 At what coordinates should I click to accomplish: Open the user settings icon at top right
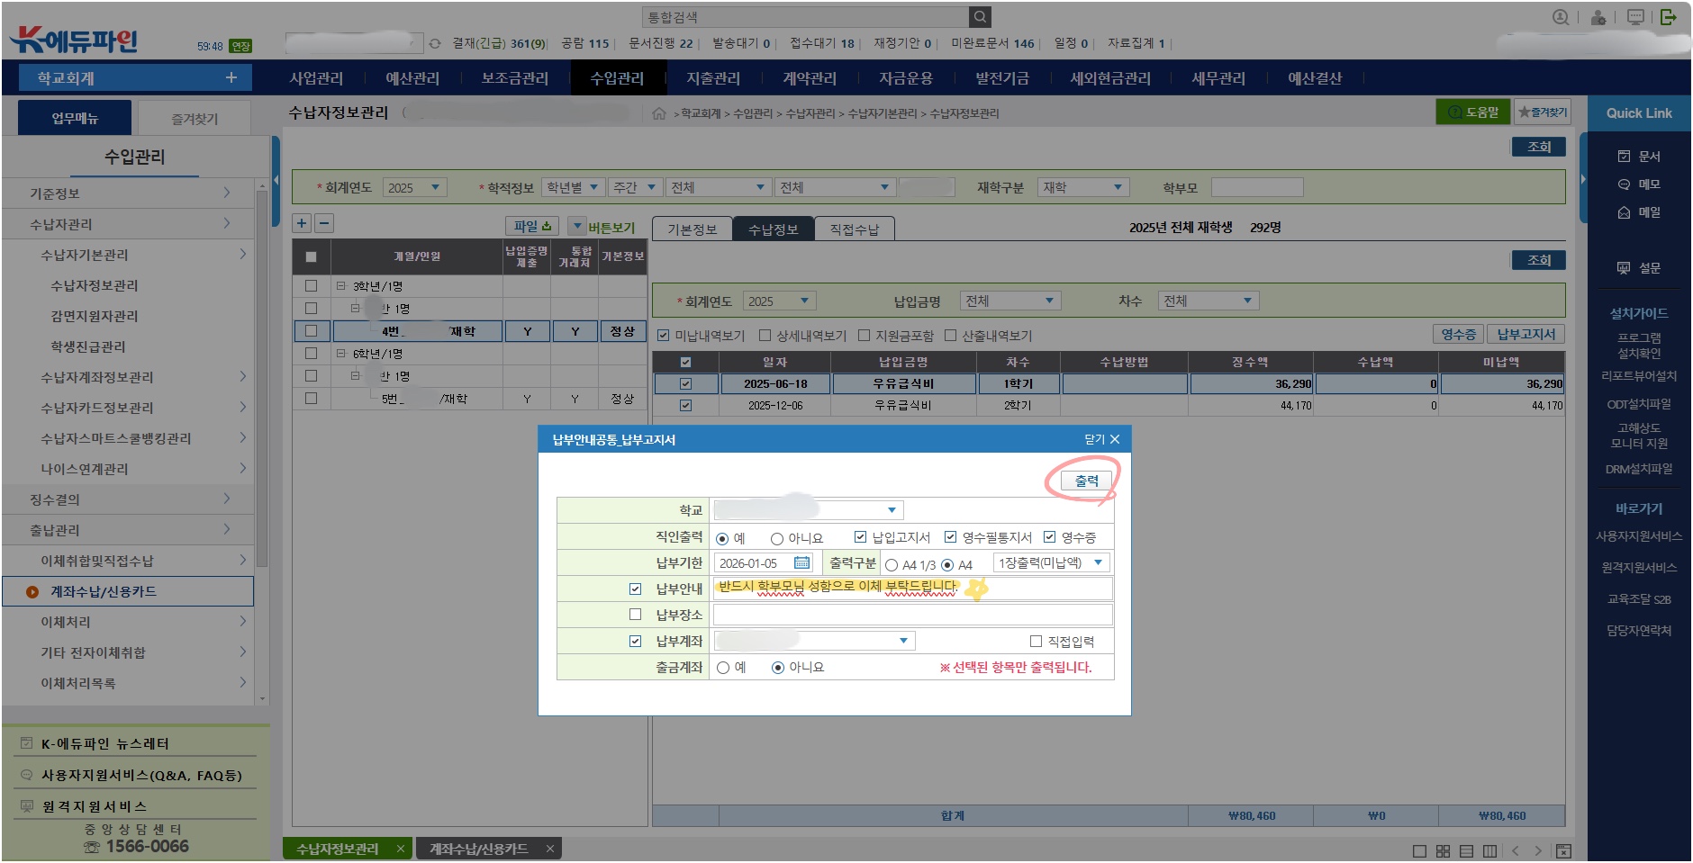[x=1598, y=17]
